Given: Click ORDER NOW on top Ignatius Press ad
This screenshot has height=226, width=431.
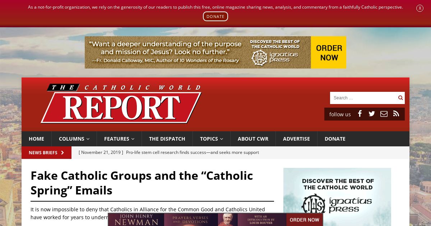Looking at the screenshot, I should pyautogui.click(x=329, y=52).
